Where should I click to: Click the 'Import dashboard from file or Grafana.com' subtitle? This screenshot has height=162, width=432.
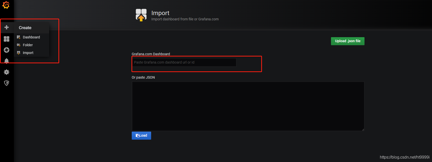click(x=185, y=19)
